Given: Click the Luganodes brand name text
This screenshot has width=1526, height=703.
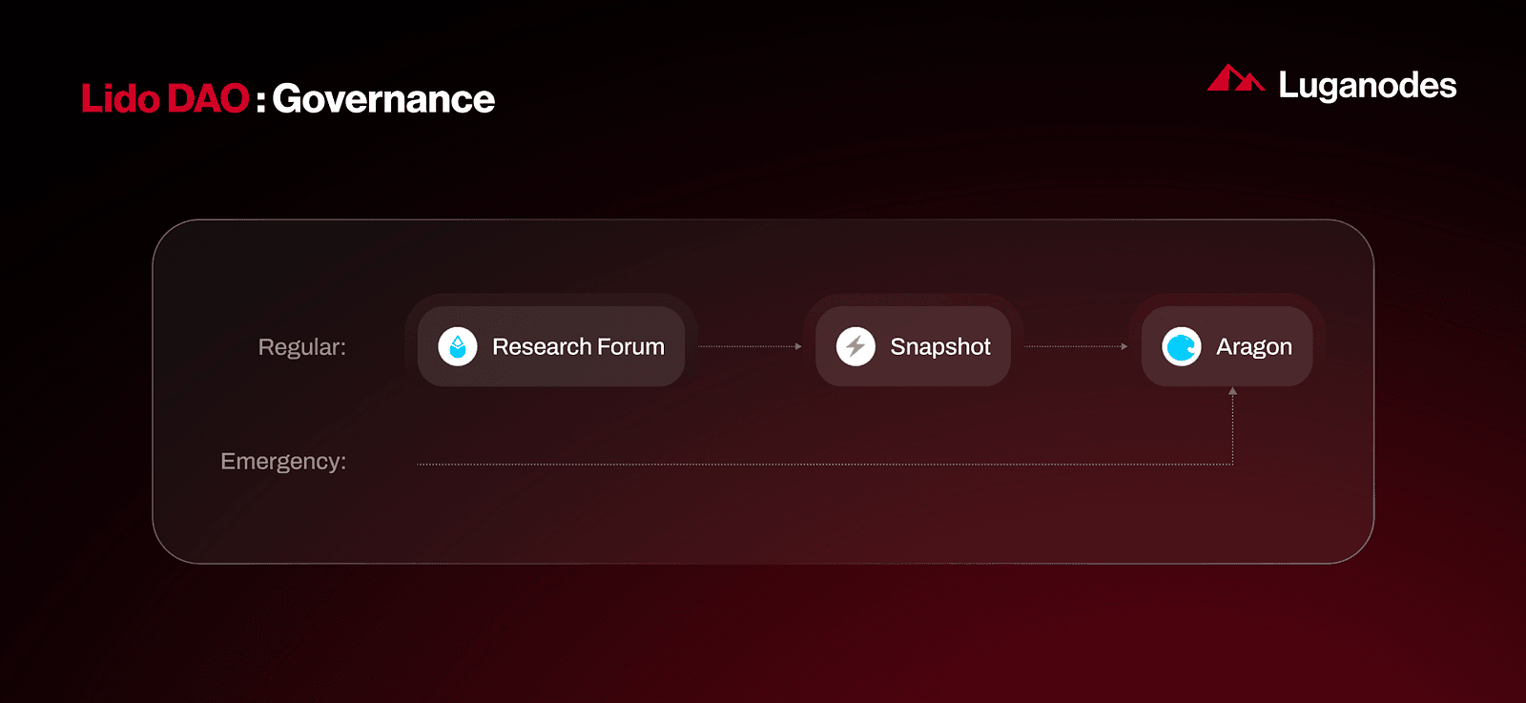Looking at the screenshot, I should point(1368,86).
